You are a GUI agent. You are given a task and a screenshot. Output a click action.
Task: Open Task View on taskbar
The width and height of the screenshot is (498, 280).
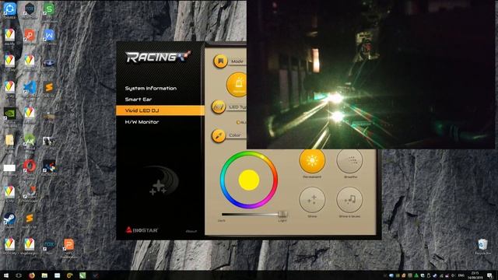tap(19, 275)
